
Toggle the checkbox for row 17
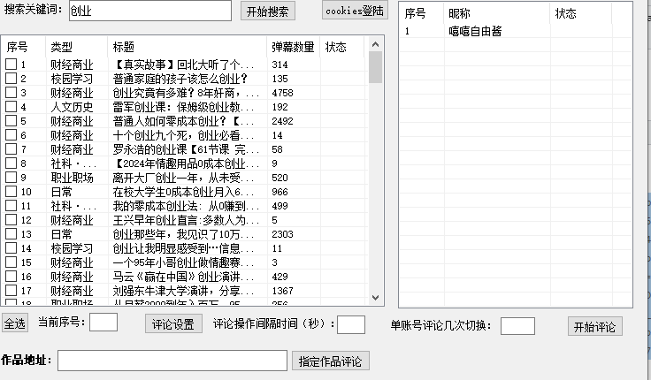(11, 291)
